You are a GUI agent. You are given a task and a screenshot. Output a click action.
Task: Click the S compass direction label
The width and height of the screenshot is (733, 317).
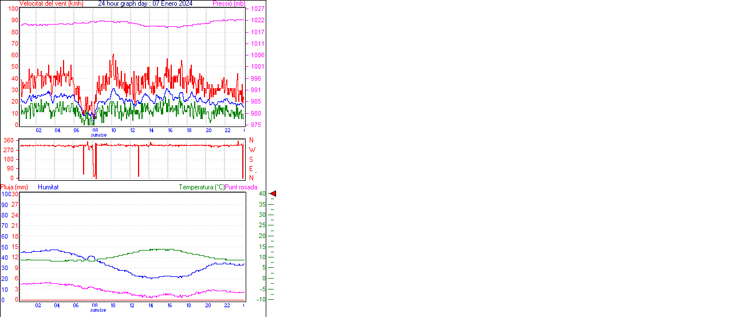pyautogui.click(x=251, y=159)
